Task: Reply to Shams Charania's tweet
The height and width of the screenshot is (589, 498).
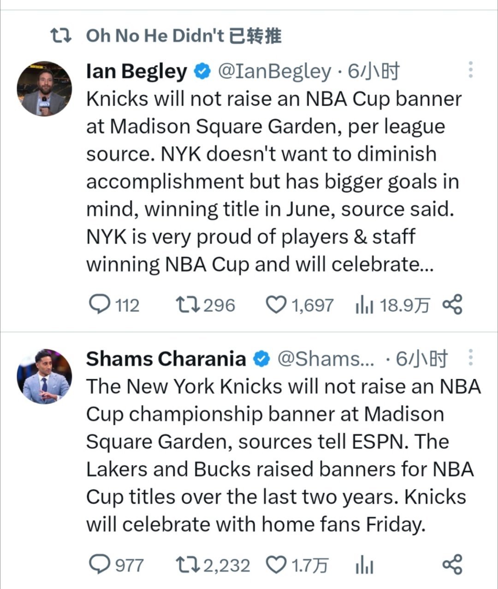Action: point(99,565)
